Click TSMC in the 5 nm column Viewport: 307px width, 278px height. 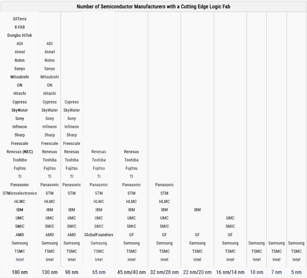[x=296, y=251]
